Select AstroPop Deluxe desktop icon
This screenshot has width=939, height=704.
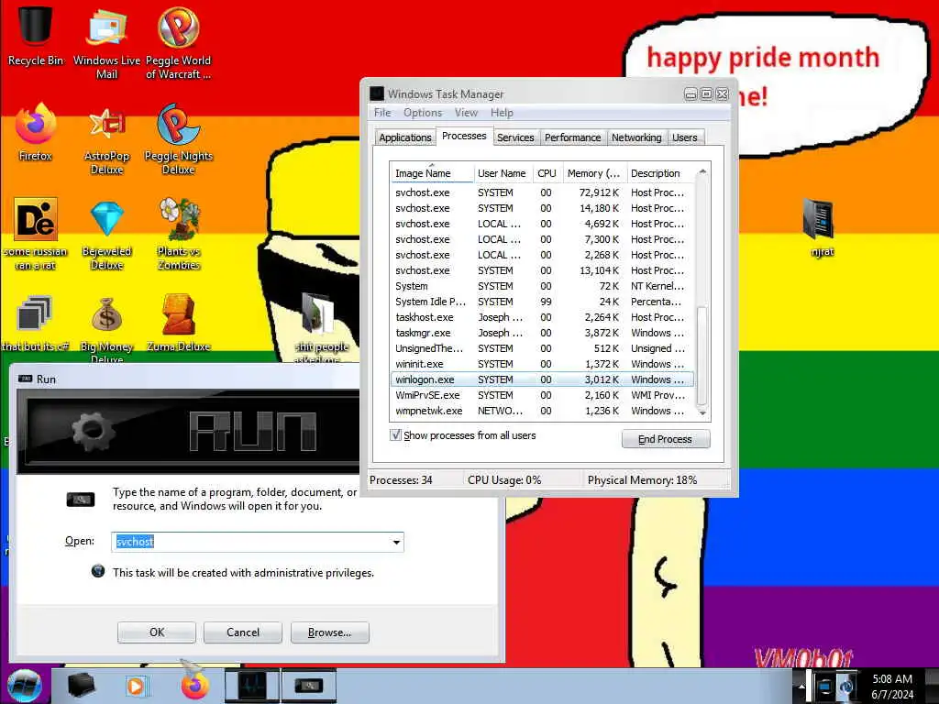tap(106, 139)
